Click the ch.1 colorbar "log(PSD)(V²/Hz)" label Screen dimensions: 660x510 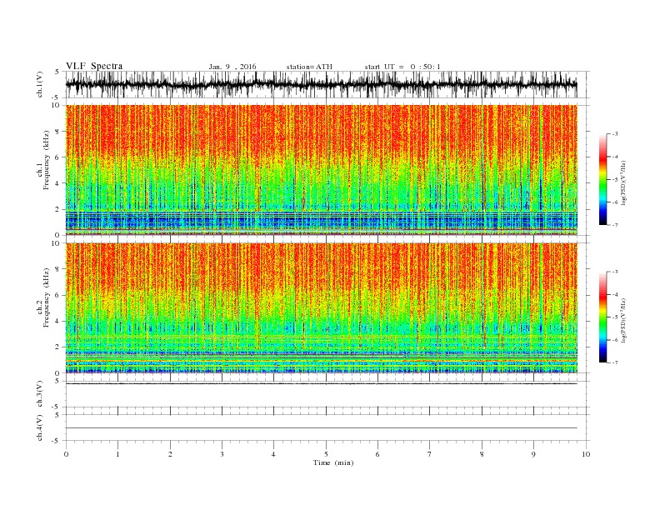pos(624,185)
